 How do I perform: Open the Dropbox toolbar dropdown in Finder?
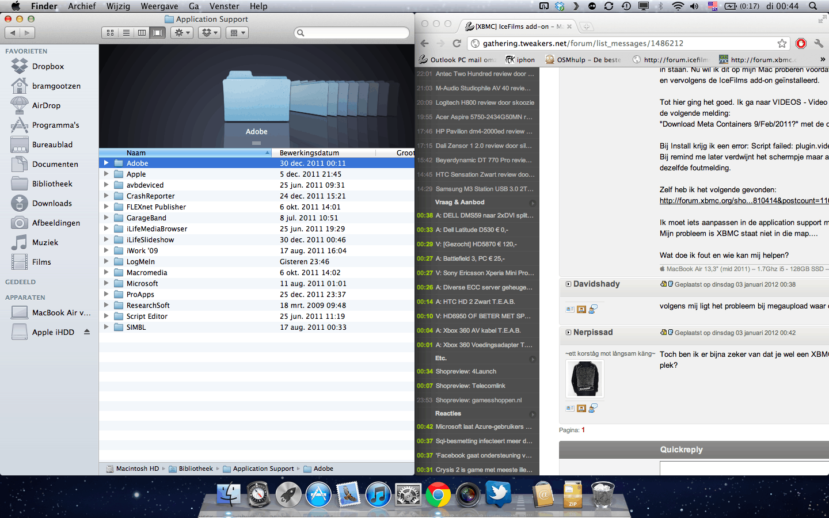pyautogui.click(x=209, y=33)
